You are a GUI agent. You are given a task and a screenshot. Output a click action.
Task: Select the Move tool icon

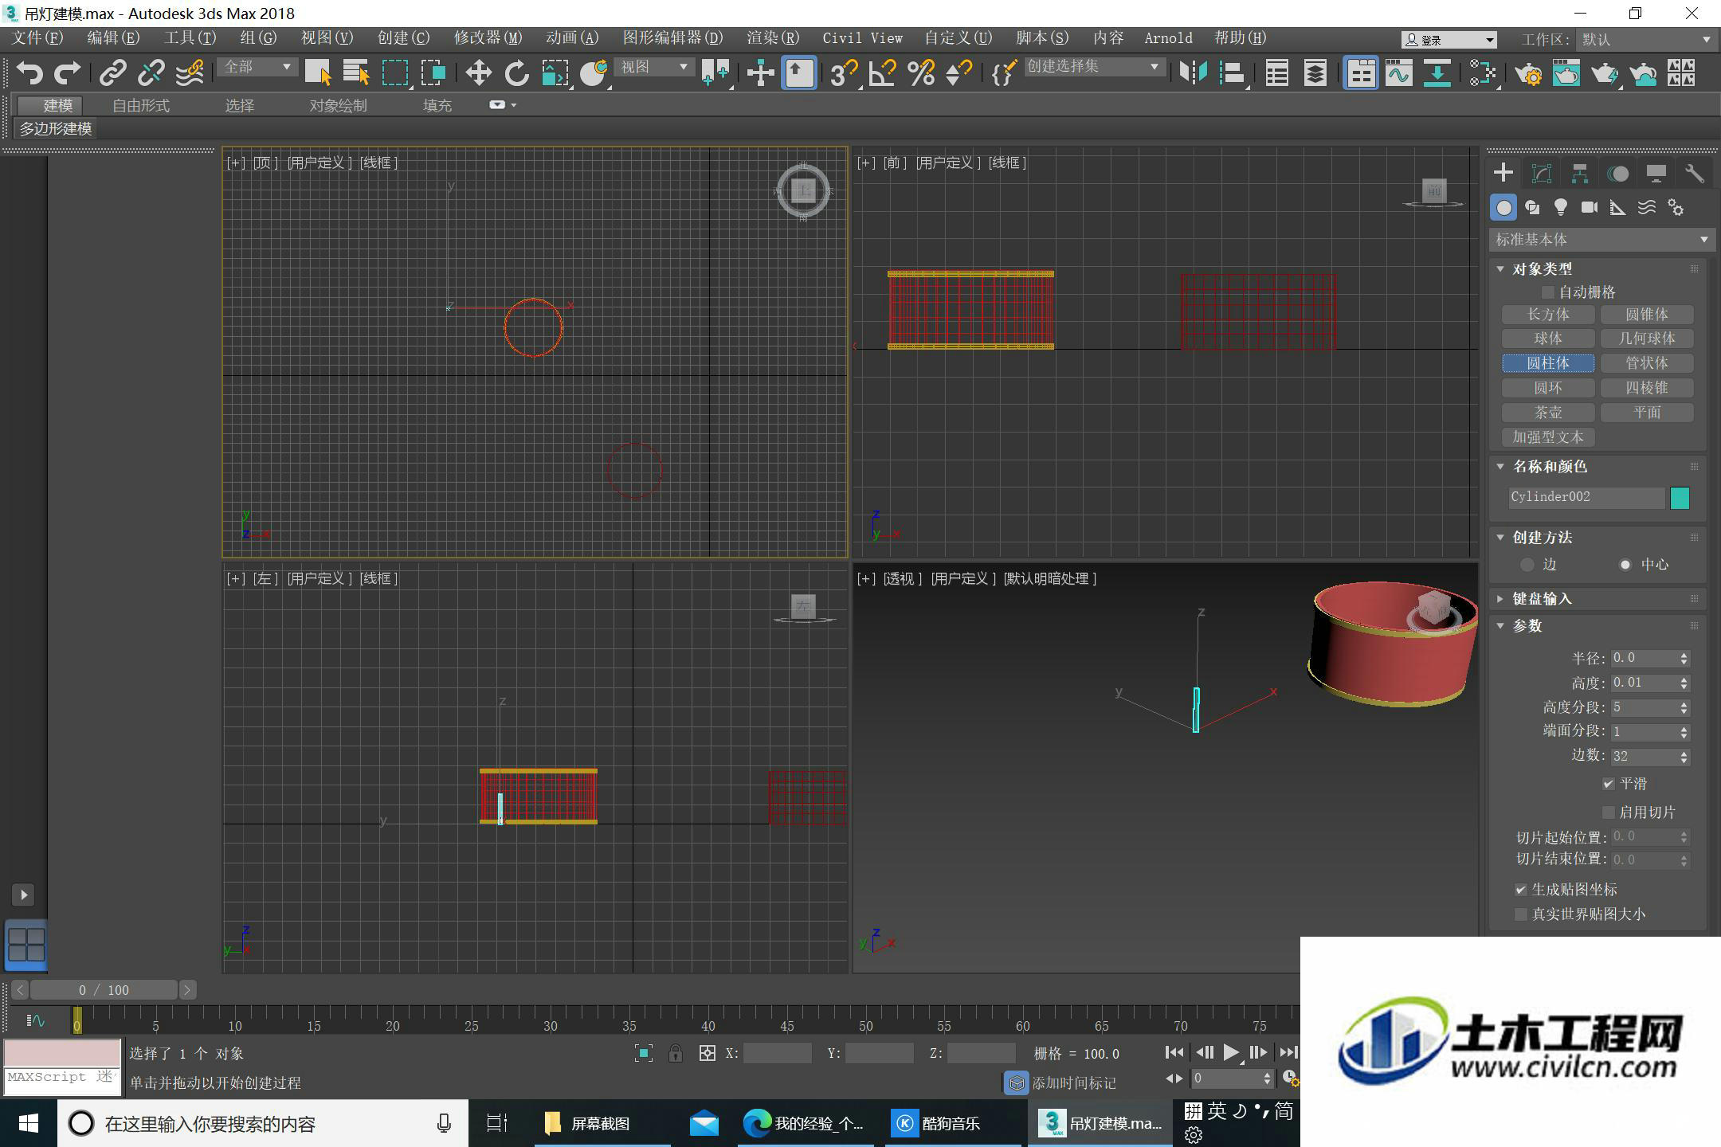(478, 73)
